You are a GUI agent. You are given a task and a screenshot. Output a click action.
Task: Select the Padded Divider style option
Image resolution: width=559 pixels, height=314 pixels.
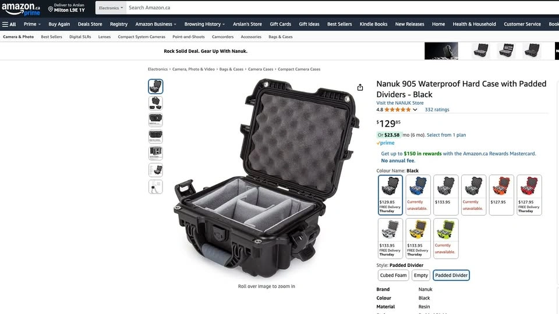click(x=451, y=275)
